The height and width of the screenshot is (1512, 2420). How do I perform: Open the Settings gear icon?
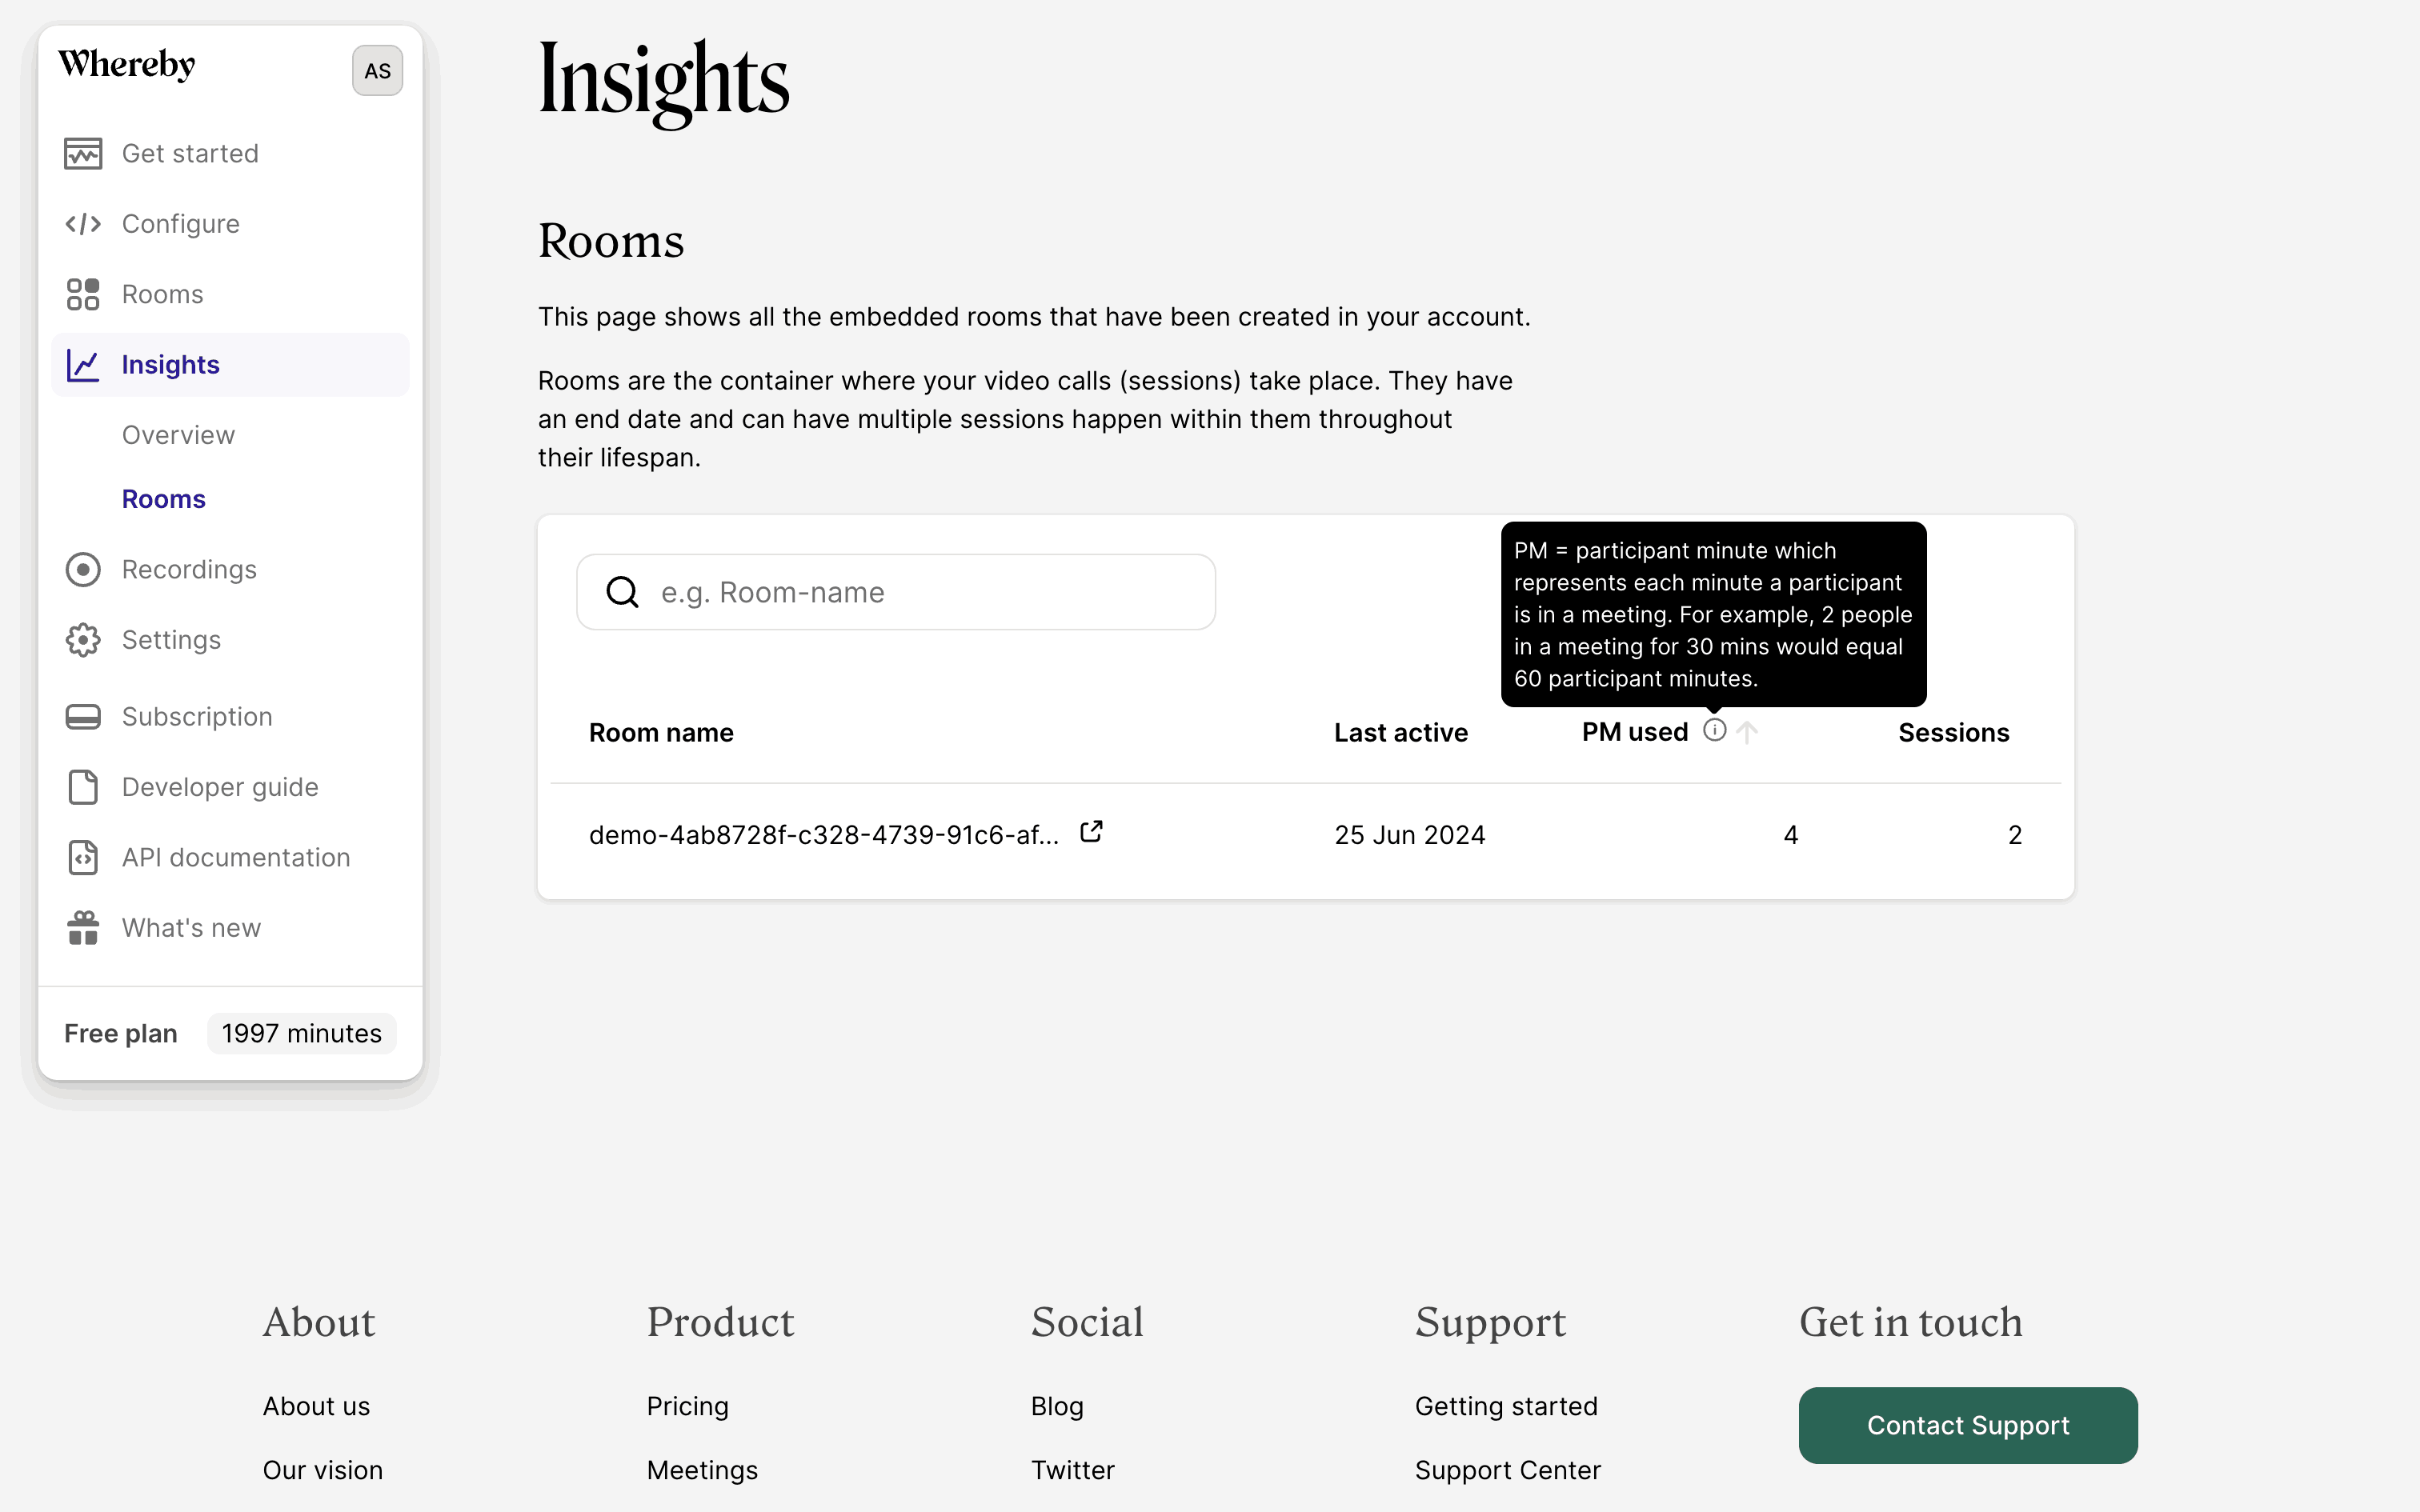(x=83, y=639)
